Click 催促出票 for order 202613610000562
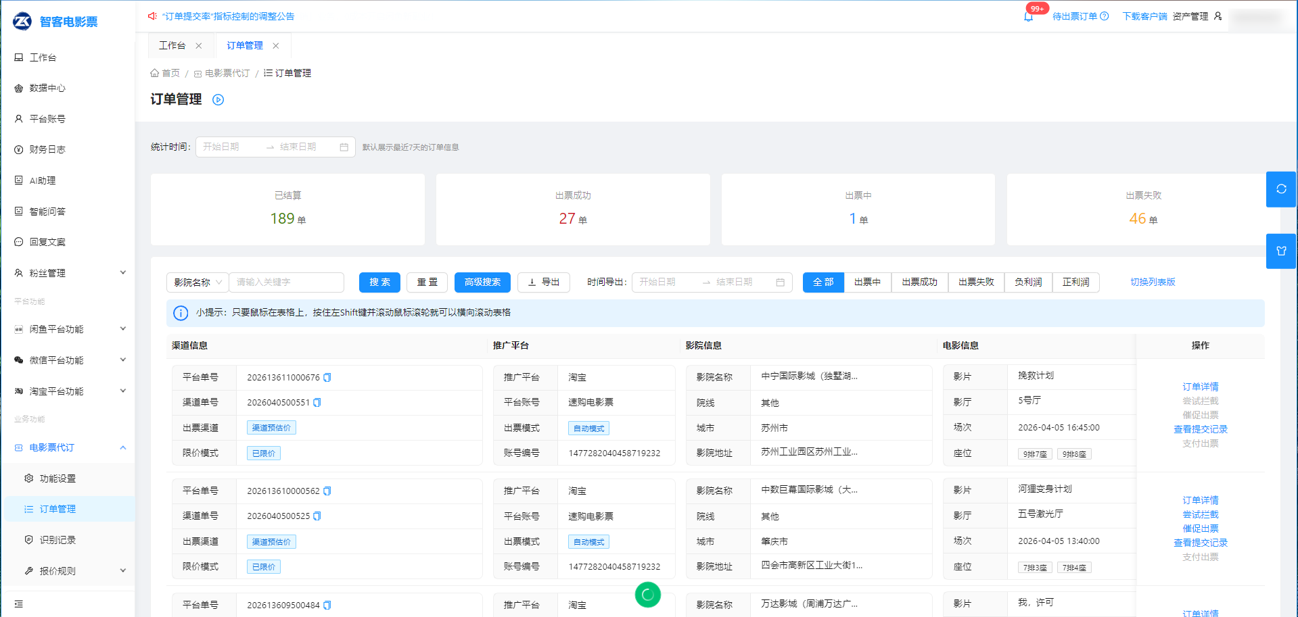The image size is (1298, 617). pyautogui.click(x=1200, y=529)
